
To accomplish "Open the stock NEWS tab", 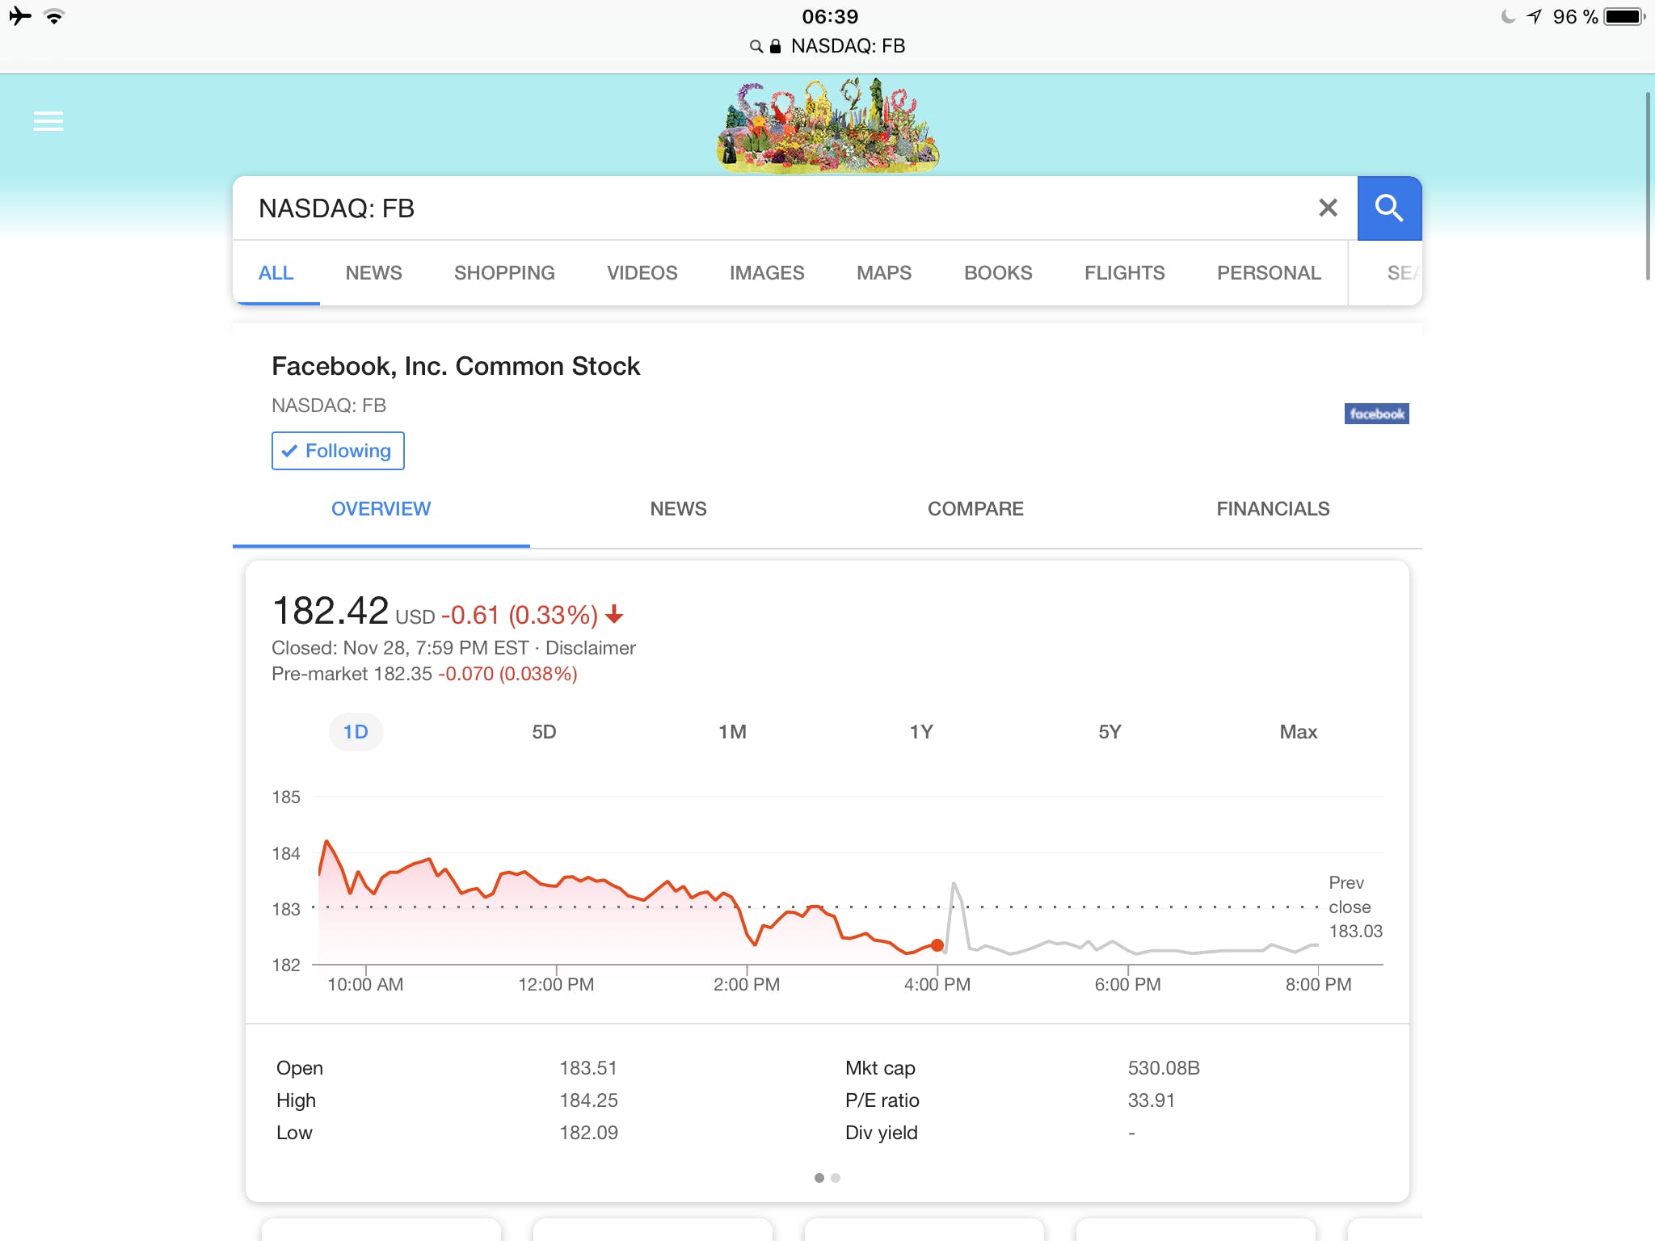I will (x=679, y=509).
